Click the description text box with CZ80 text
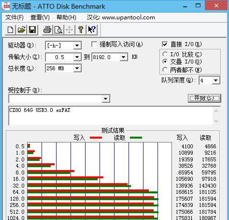The image size is (229, 220). [x=111, y=116]
